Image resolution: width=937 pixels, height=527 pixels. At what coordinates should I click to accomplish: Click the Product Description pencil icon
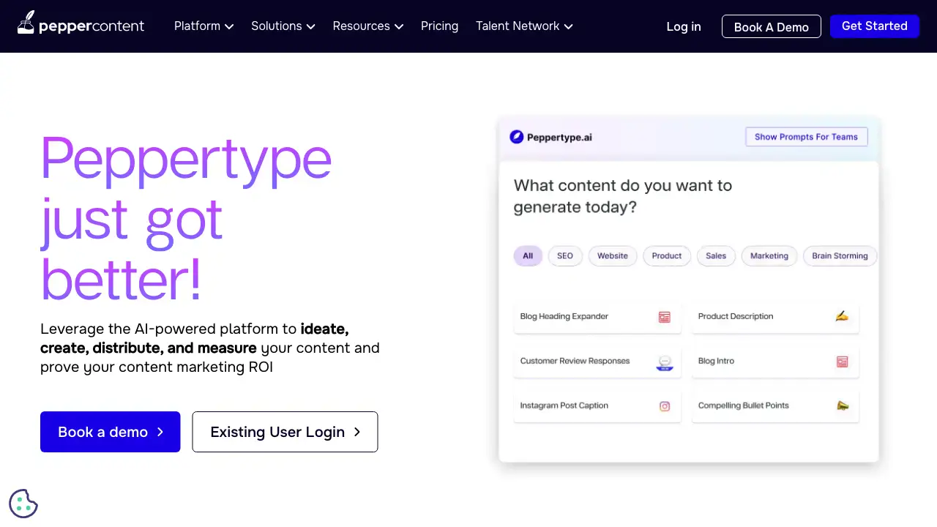842,316
